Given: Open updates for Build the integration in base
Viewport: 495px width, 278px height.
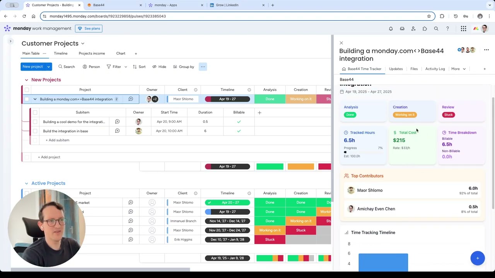Looking at the screenshot, I should (x=117, y=131).
